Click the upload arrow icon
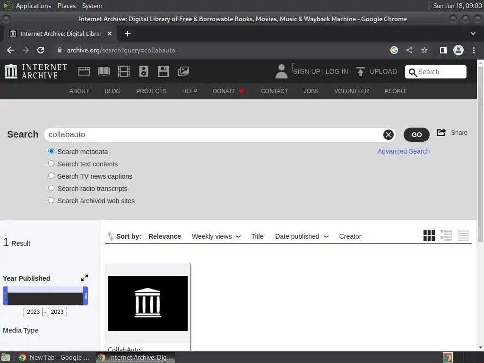Viewport: 484px width, 363px height. [x=360, y=71]
